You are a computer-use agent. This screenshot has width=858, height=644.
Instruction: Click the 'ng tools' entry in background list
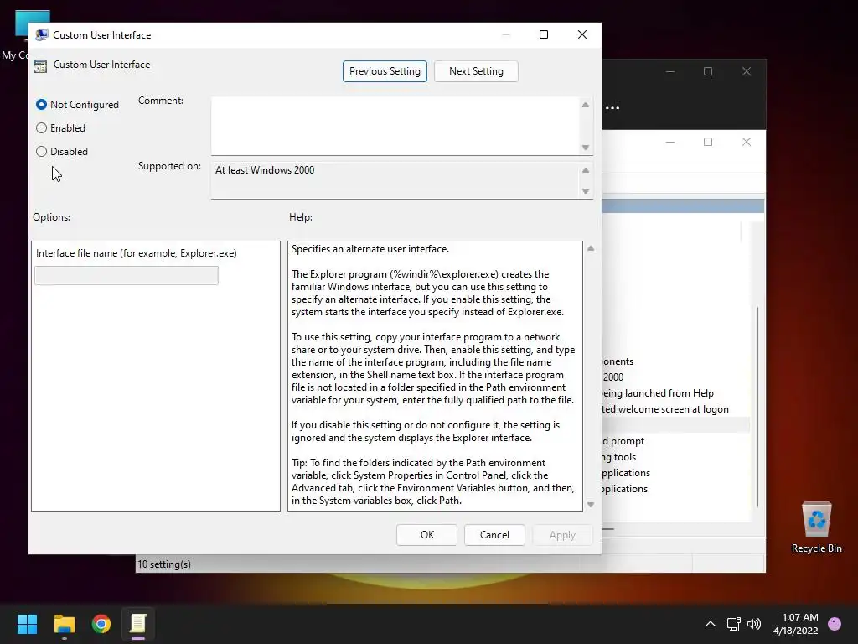click(x=619, y=457)
